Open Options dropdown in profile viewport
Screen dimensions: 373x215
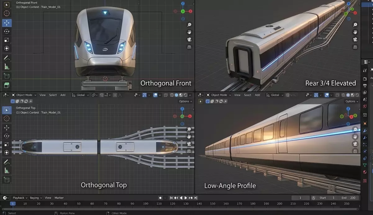(x=352, y=101)
